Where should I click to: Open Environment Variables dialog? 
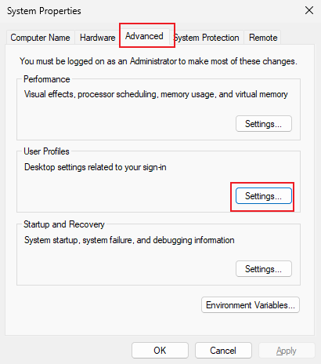tap(251, 305)
